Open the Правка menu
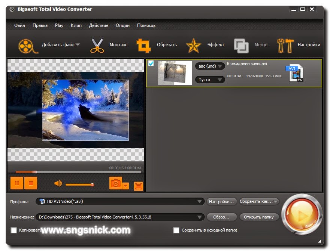The height and width of the screenshot is (251, 330). pyautogui.click(x=40, y=25)
